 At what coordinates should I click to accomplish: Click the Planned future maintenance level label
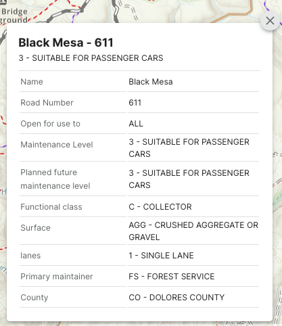55,179
